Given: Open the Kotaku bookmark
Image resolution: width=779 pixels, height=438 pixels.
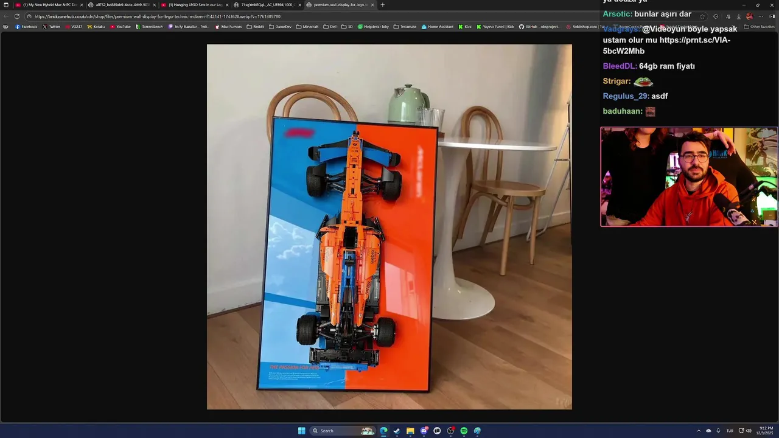Looking at the screenshot, I should [x=96, y=27].
